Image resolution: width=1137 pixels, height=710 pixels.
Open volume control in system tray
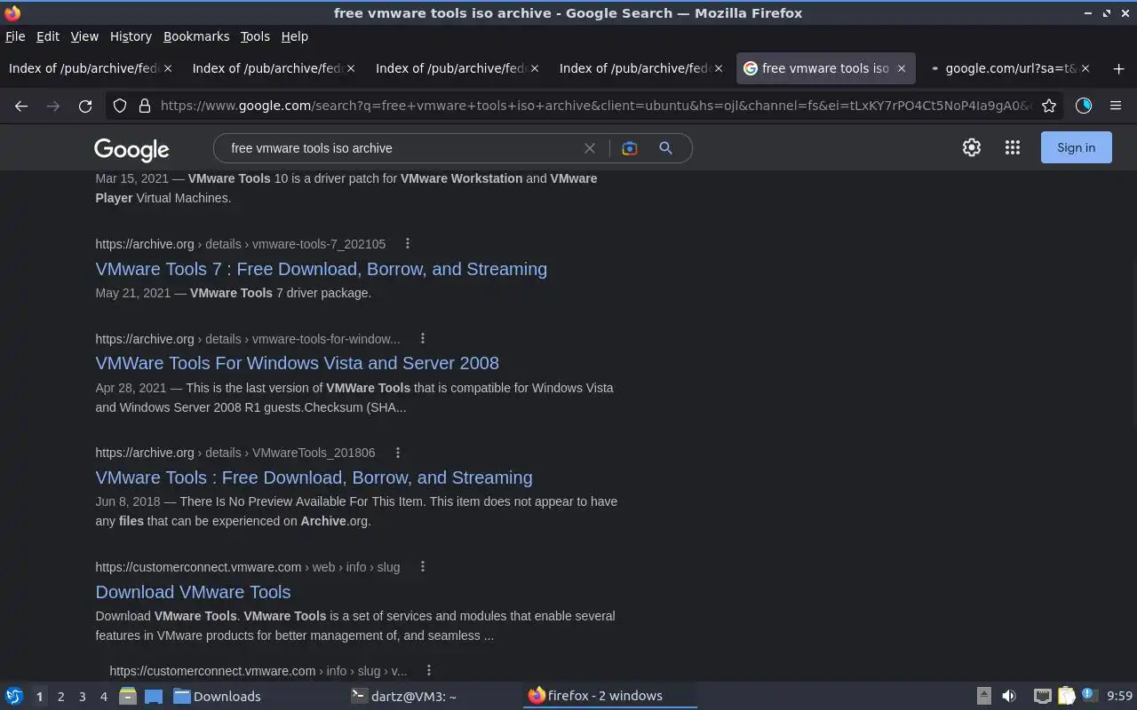pos(1009,696)
